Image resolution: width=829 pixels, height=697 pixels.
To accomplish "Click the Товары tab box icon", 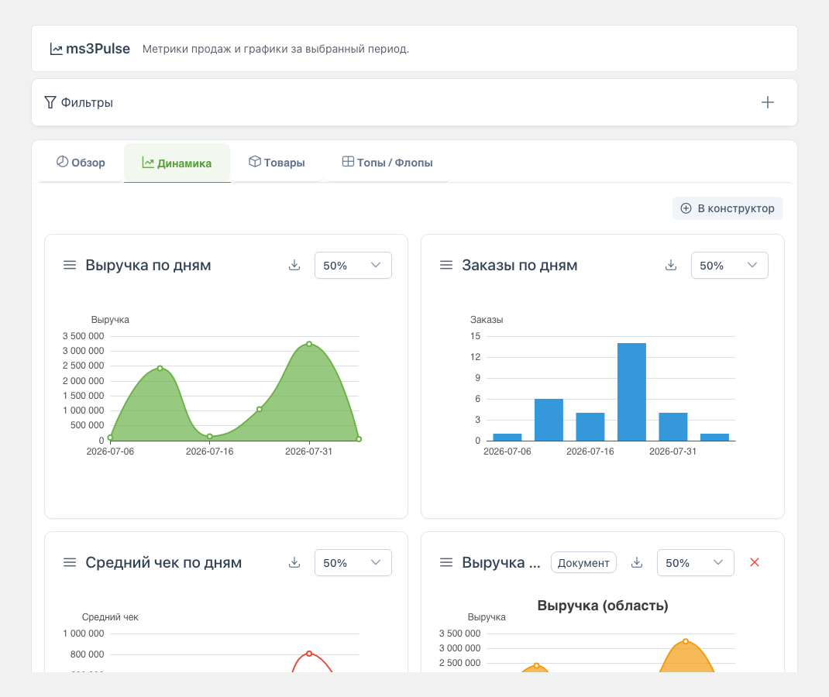I will pyautogui.click(x=255, y=162).
